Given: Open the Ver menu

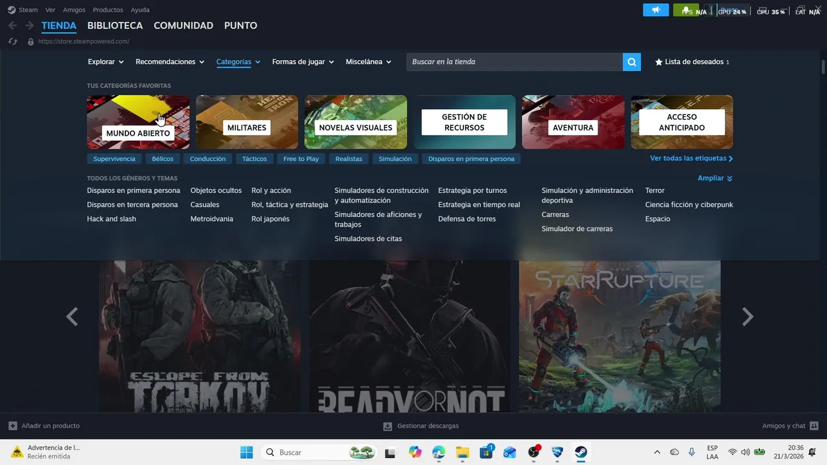Looking at the screenshot, I should click(50, 10).
